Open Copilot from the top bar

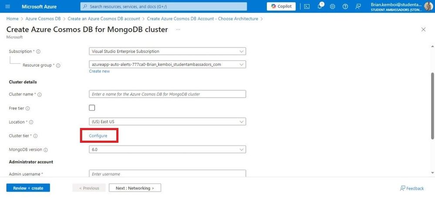(281, 7)
